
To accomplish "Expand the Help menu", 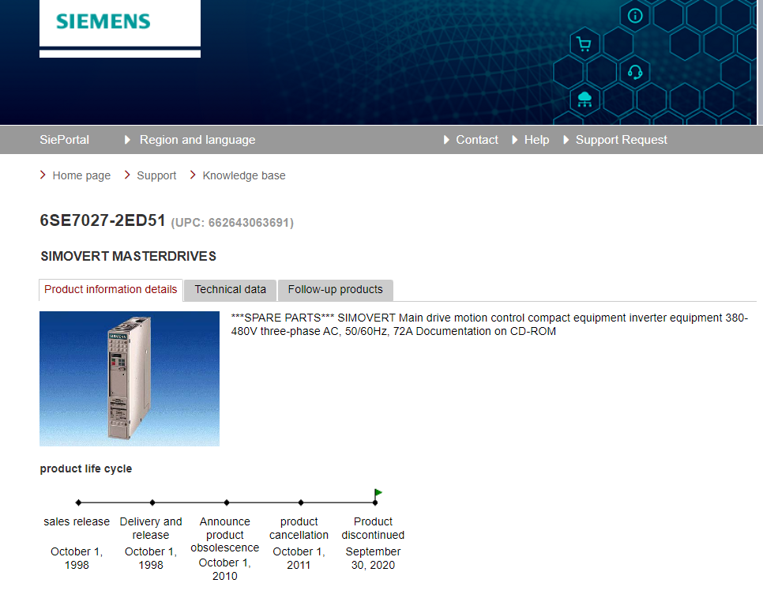I will [536, 140].
